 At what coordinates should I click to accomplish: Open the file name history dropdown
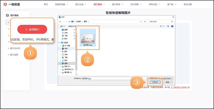147,78
